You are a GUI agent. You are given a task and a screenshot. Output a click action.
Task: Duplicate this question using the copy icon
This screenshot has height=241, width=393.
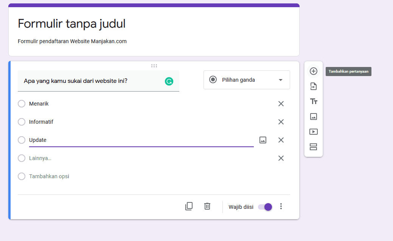point(189,206)
